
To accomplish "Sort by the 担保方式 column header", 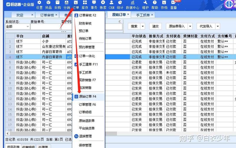I will 156,36.
